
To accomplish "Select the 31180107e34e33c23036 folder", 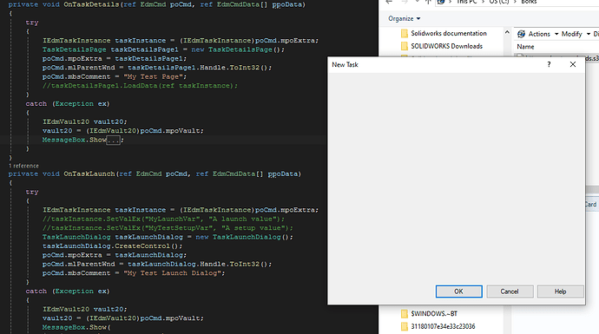I will 438,326.
